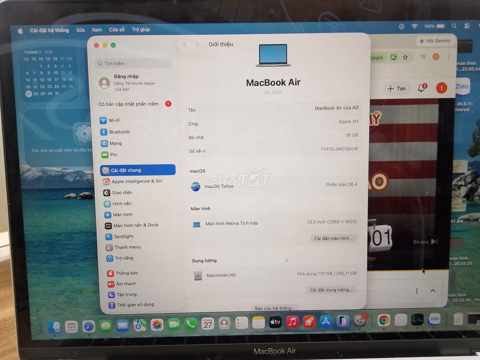Open Âm thanh sound settings

(x=122, y=284)
